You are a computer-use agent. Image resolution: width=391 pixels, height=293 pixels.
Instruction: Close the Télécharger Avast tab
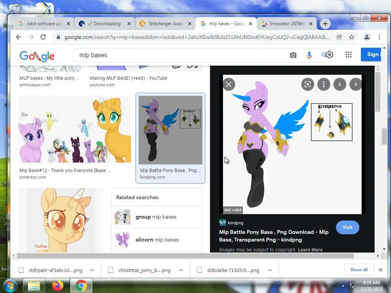pyautogui.click(x=190, y=24)
